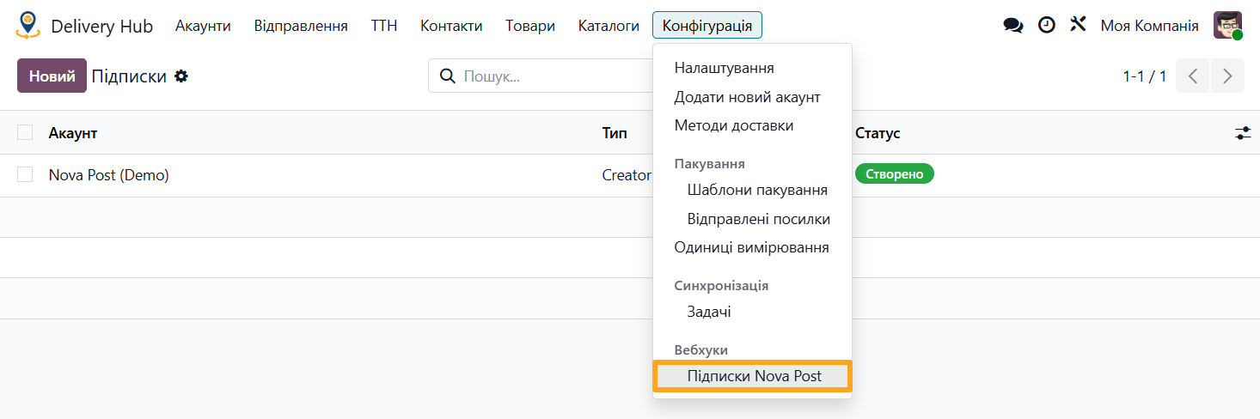Open the Товари menu

[x=530, y=26]
